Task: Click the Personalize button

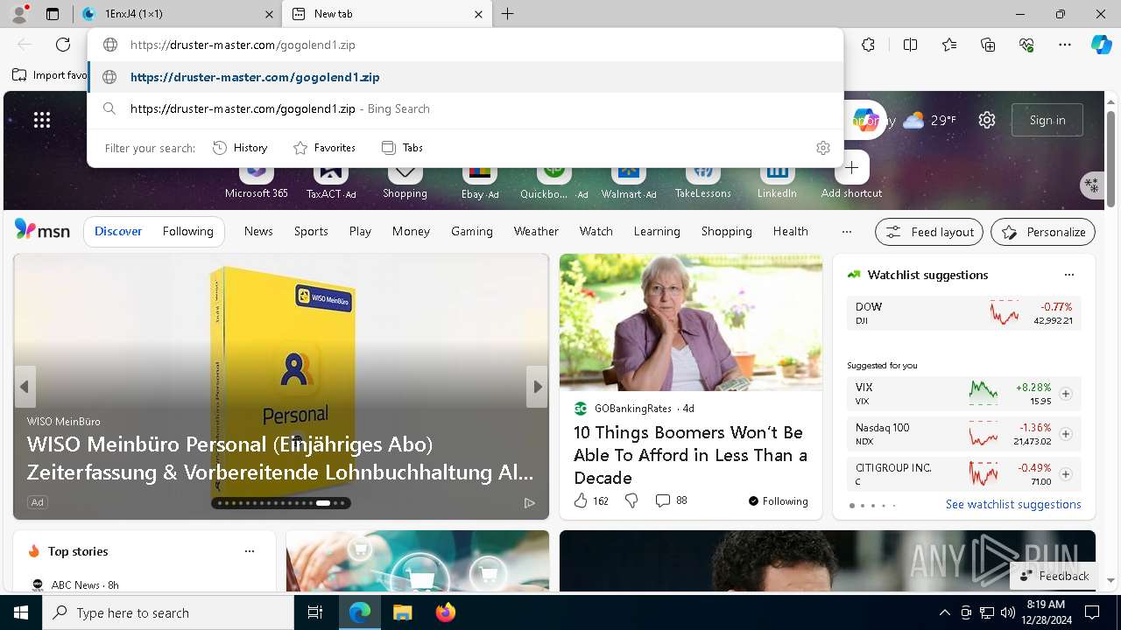Action: (1043, 232)
